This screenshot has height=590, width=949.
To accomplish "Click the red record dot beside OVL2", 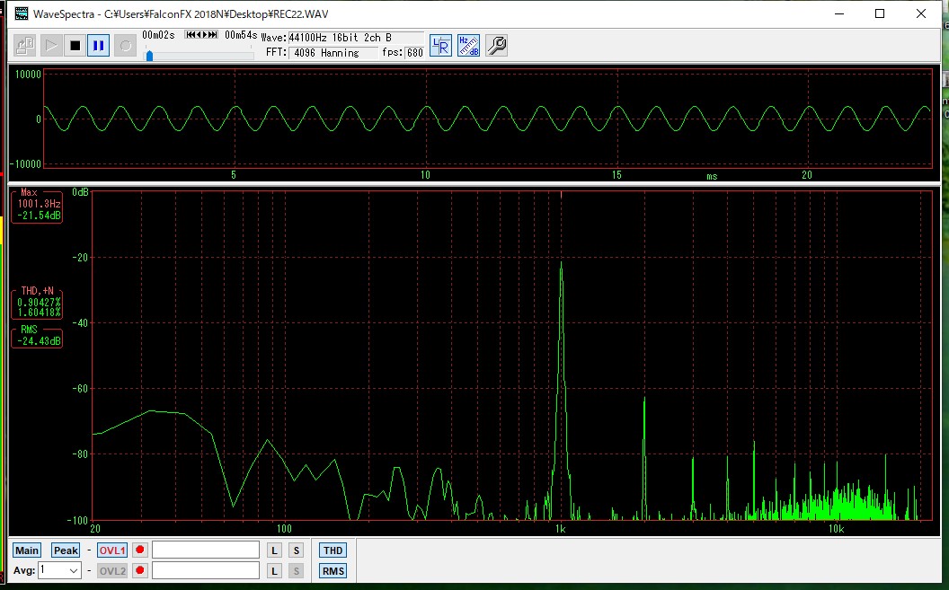I will coord(140,571).
